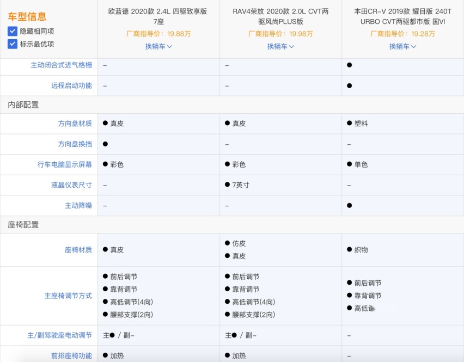Click 主● / 副– in 欧蓝德 column
Viewport: 464px width, 362px height.
click(119, 335)
